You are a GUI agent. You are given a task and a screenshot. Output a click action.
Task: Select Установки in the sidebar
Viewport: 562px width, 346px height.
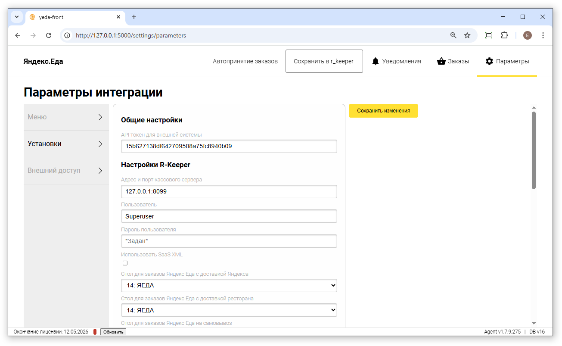[66, 144]
